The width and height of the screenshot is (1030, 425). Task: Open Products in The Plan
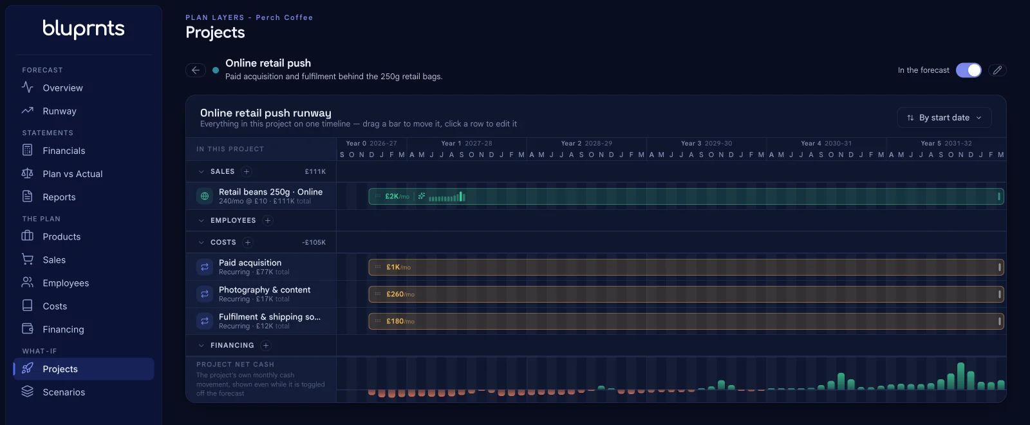pos(84,236)
